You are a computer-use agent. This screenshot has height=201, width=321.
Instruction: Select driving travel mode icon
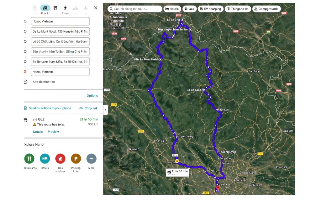pyautogui.click(x=45, y=8)
